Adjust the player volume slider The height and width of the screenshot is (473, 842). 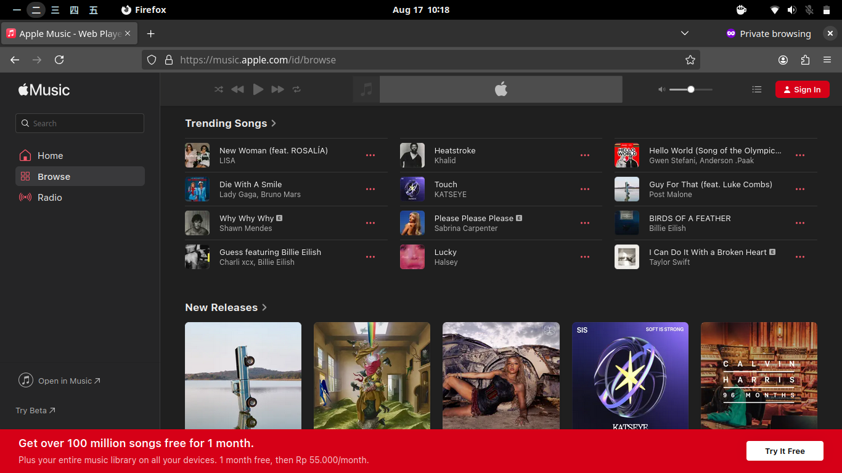[x=691, y=89]
